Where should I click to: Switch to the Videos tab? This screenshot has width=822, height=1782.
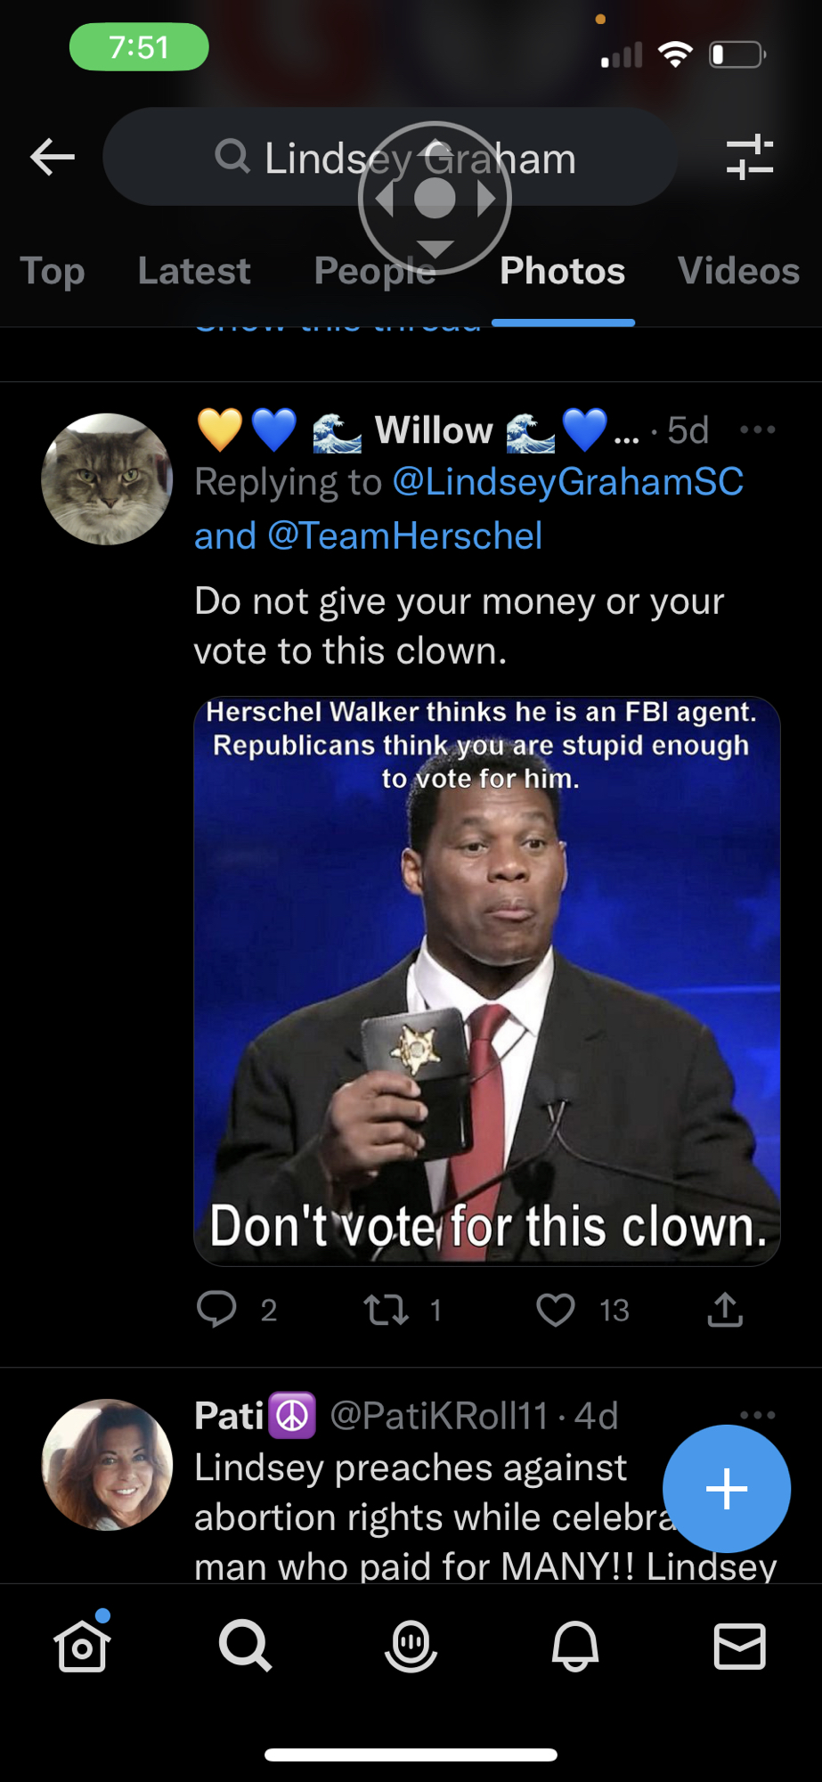click(x=738, y=271)
